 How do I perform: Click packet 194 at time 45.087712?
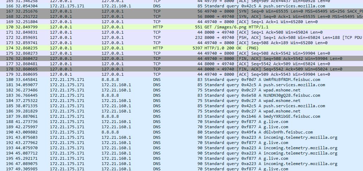tap(181, 153)
